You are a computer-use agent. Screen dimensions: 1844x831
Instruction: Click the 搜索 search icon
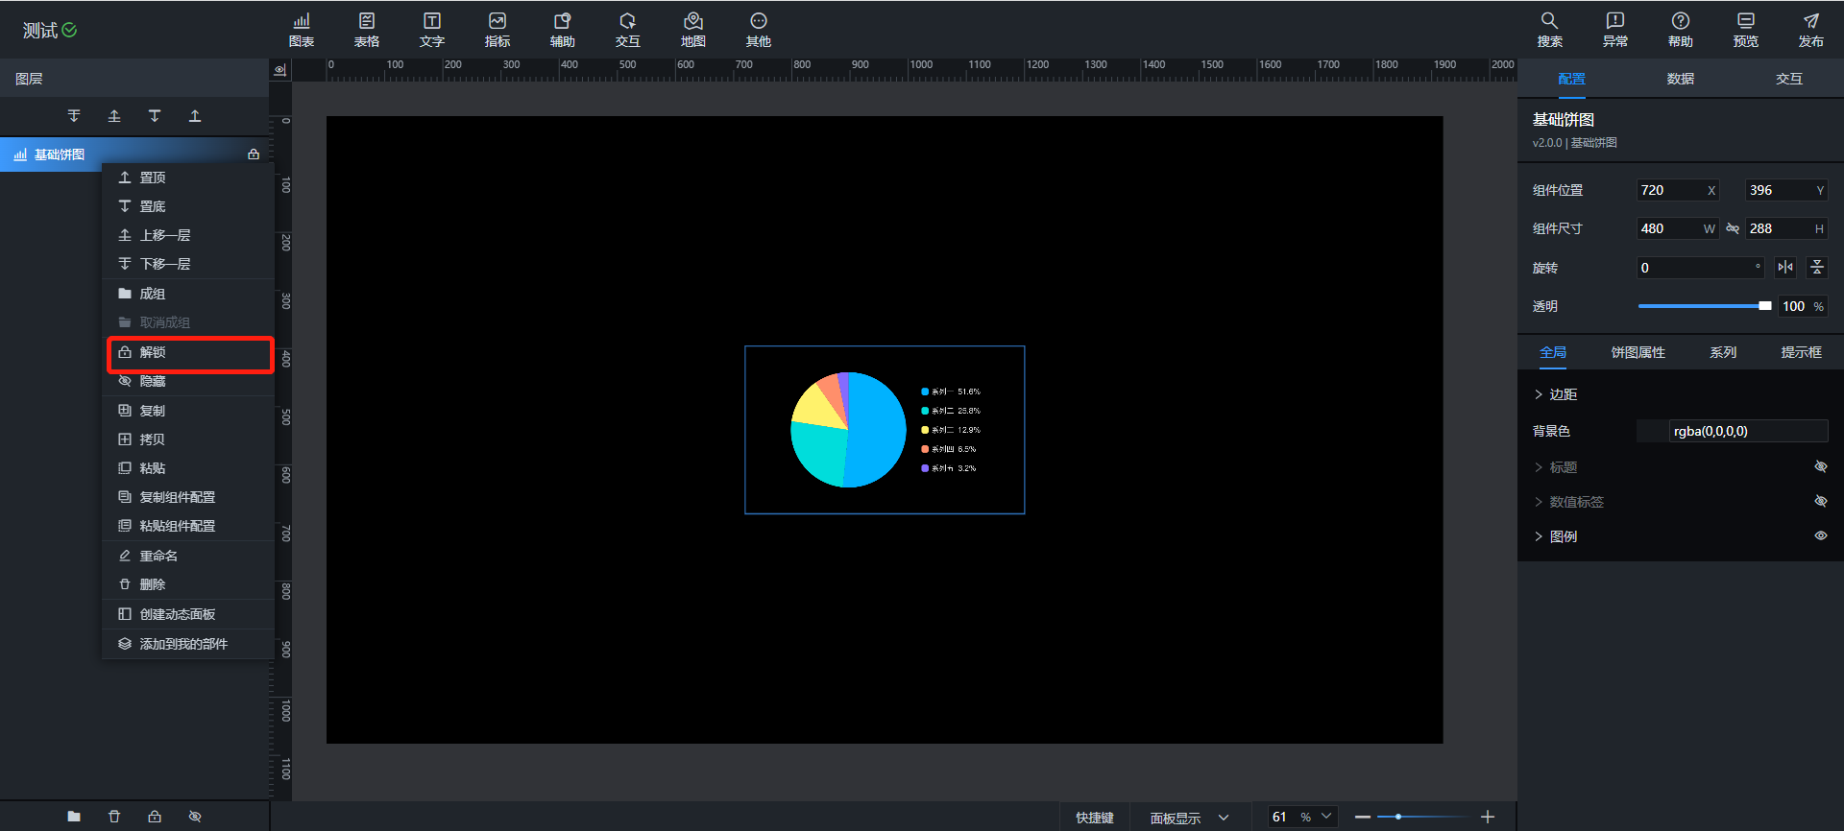1549,30
